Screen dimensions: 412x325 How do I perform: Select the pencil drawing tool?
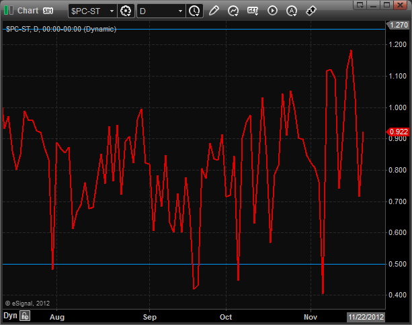[214, 11]
